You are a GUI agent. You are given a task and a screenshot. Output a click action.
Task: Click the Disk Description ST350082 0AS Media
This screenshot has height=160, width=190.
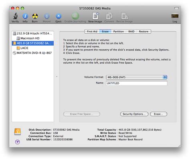pyautogui.click(x=66, y=130)
